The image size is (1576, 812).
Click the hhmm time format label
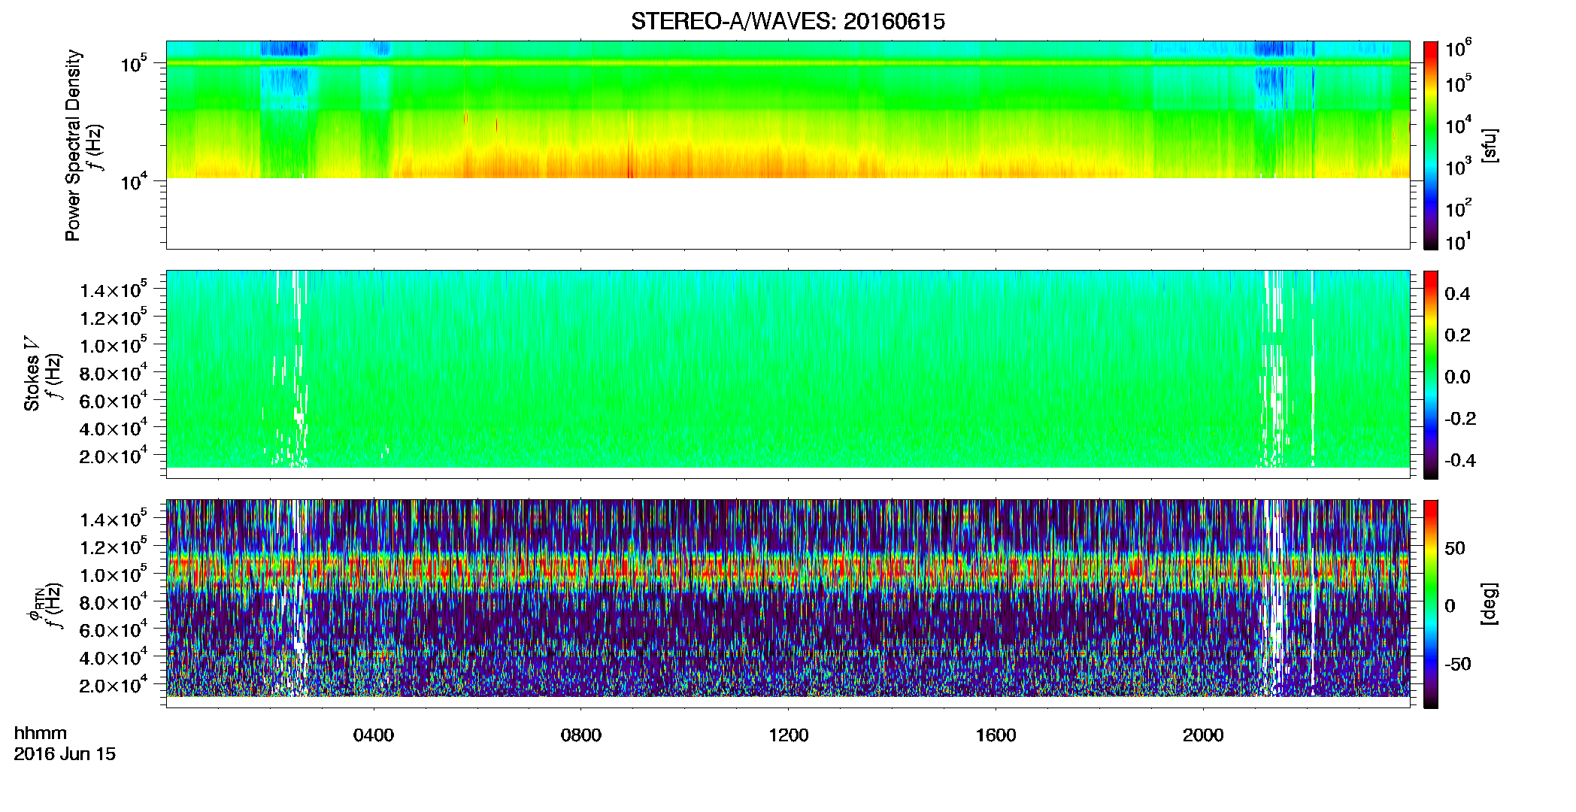[x=41, y=734]
